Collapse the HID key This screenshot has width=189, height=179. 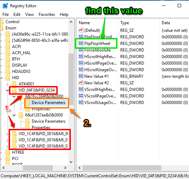click(x=1, y=78)
